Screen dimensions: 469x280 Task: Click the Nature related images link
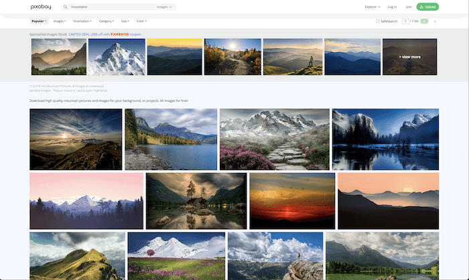click(58, 90)
